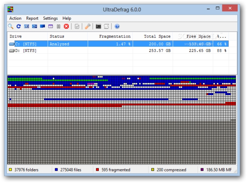Click the red fragmented legend swatch
Screen dimensions: 247x183
[x=97, y=169]
